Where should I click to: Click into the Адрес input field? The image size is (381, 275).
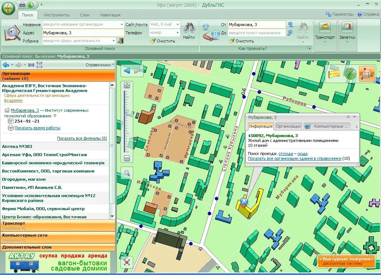click(83, 33)
